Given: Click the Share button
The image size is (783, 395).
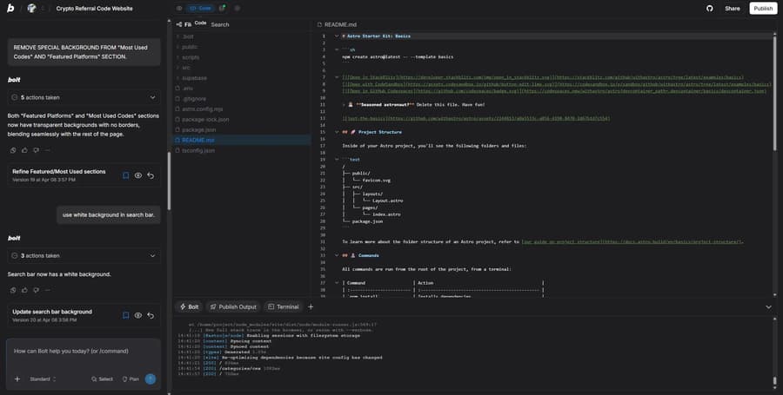Looking at the screenshot, I should (x=732, y=9).
